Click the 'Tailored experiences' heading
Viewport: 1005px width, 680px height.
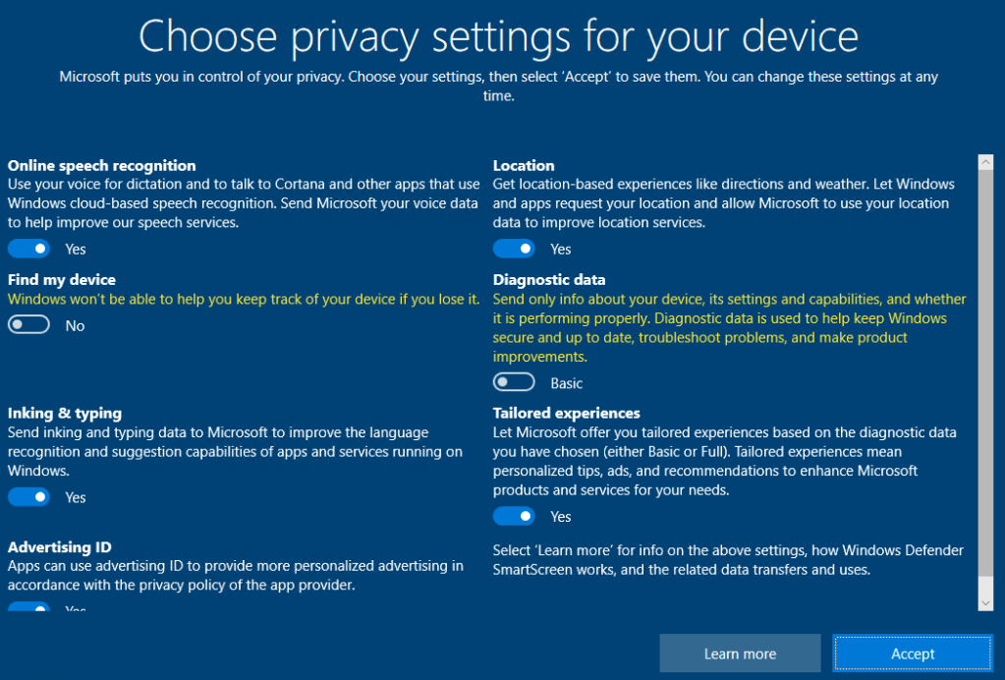pyautogui.click(x=566, y=414)
